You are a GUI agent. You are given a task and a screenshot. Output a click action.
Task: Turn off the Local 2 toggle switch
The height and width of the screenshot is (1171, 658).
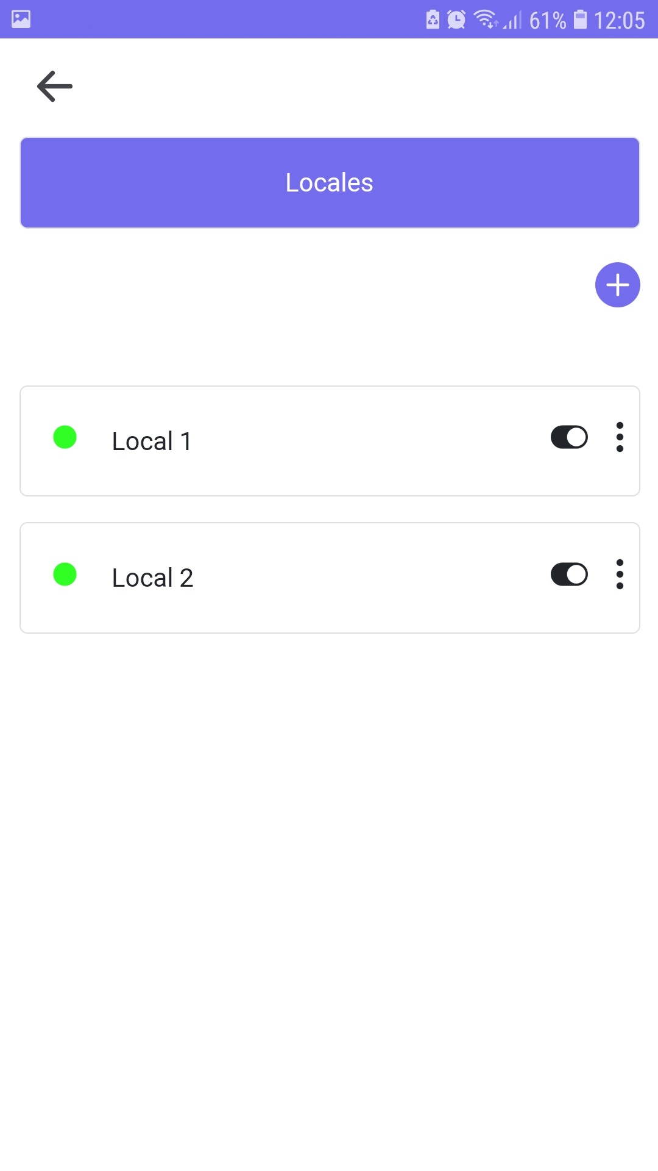coord(569,575)
